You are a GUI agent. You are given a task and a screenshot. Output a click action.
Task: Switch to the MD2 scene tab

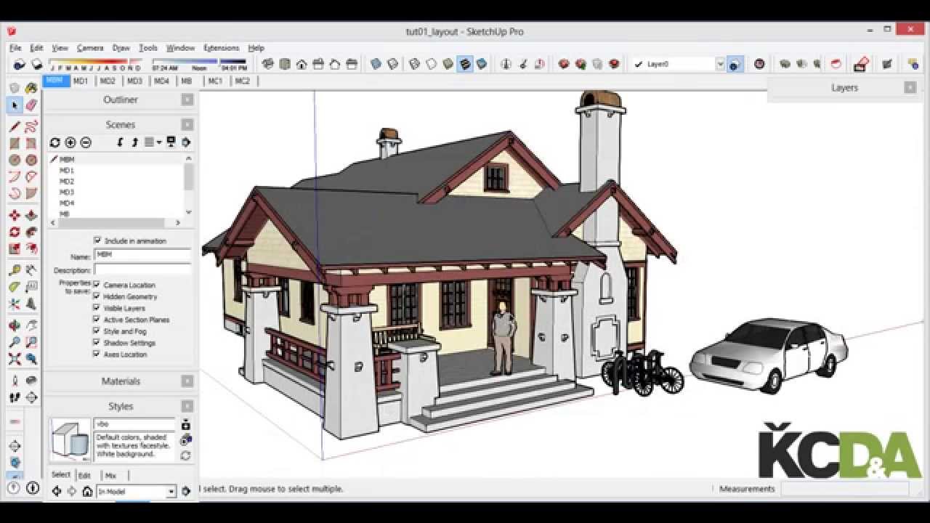pyautogui.click(x=108, y=81)
